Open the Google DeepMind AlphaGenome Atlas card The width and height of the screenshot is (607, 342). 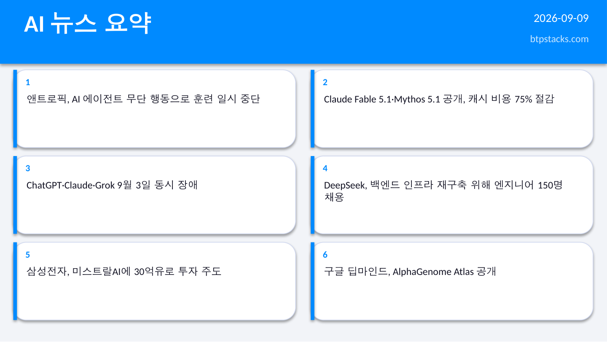click(452, 281)
